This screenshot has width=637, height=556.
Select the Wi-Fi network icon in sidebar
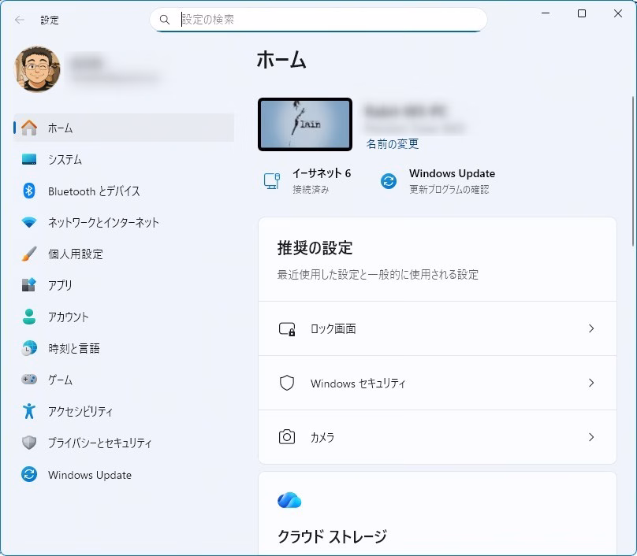(29, 222)
